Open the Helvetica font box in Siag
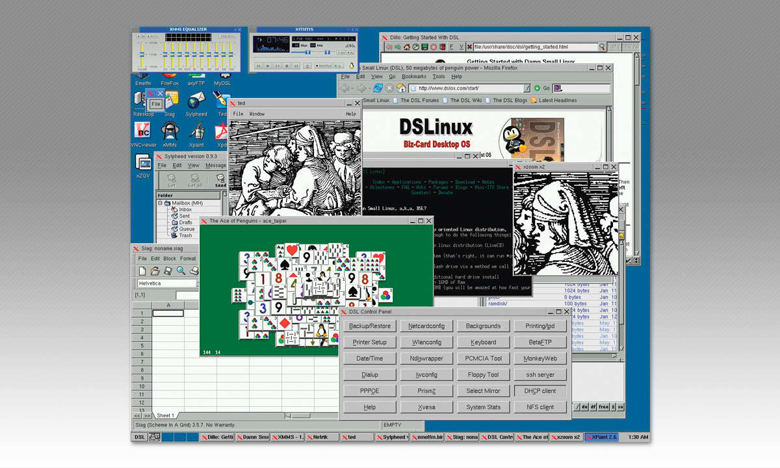This screenshot has width=780, height=468. tap(166, 283)
